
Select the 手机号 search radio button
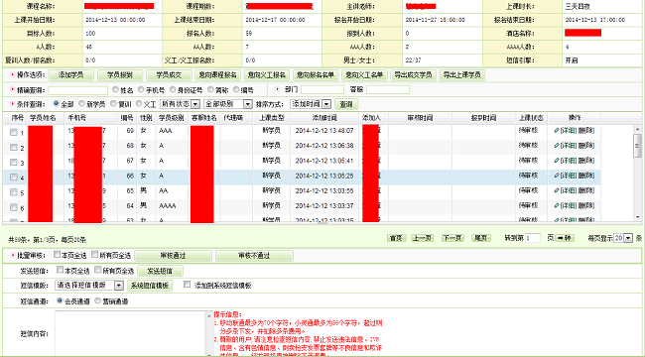pyautogui.click(x=141, y=89)
